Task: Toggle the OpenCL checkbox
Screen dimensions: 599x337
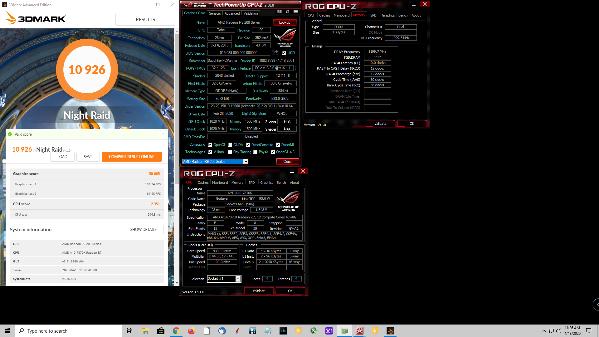Action: coord(210,145)
